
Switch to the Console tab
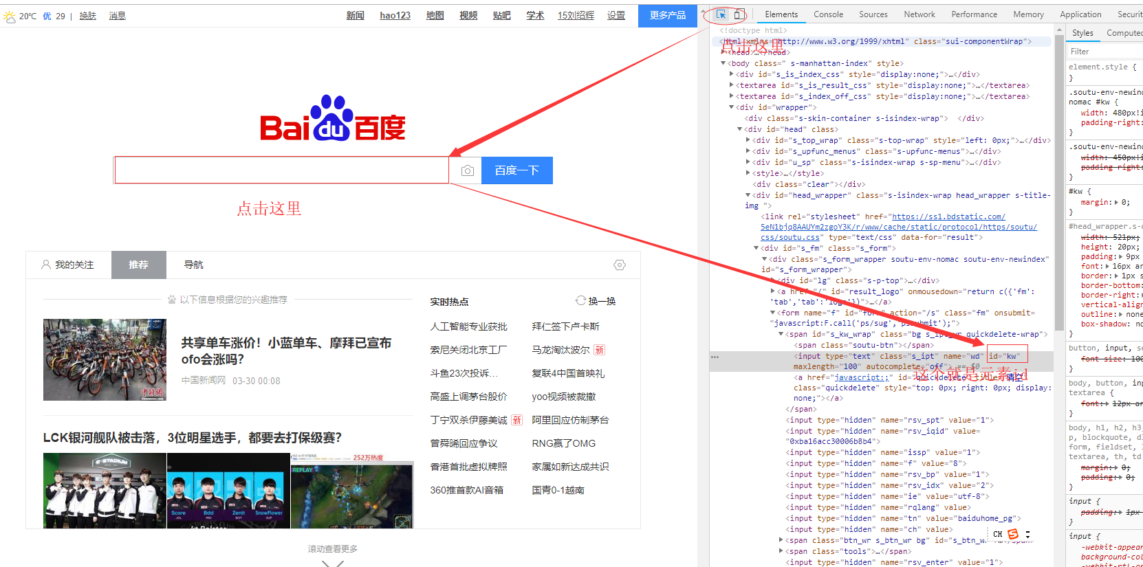(828, 14)
